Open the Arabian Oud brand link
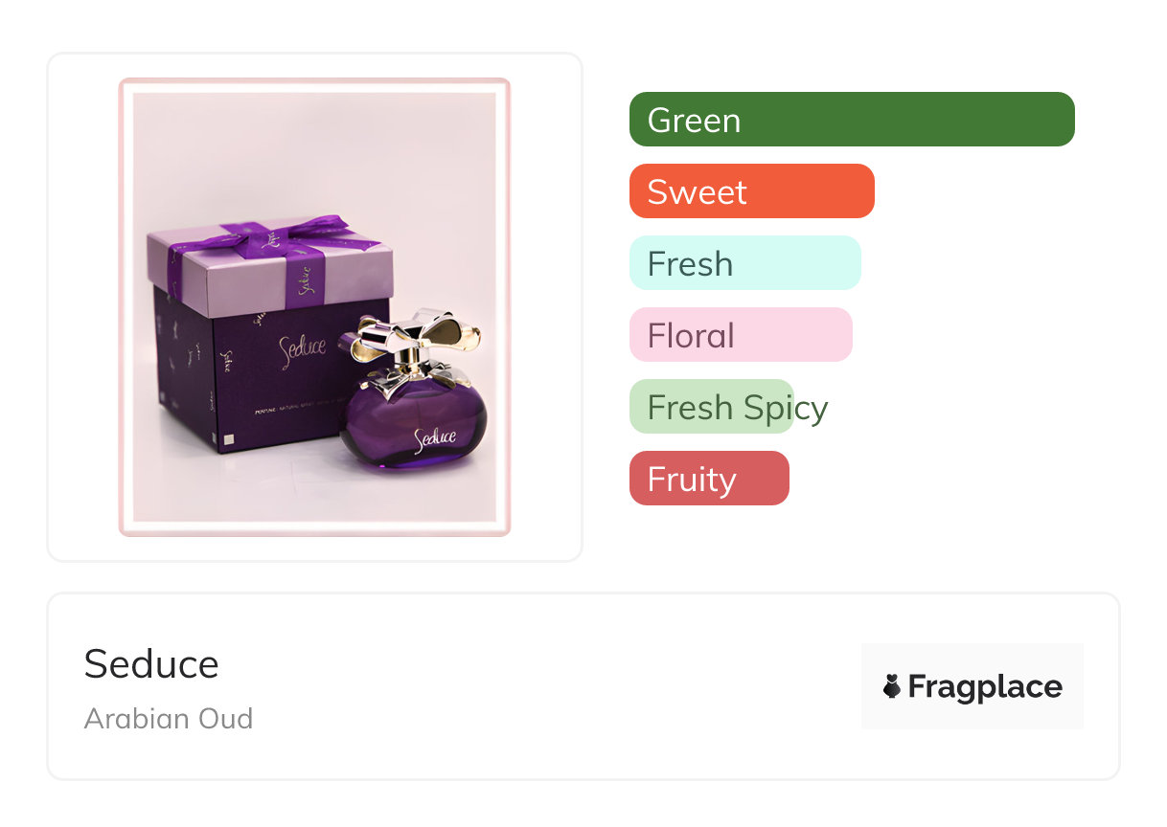 click(x=169, y=719)
